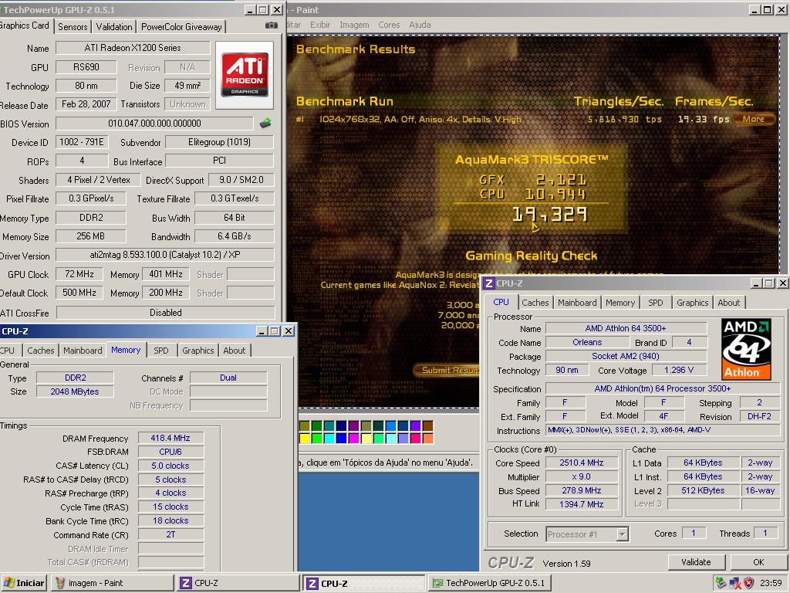This screenshot has width=790, height=593.
Task: Click the Windows flag icon on Iniciar
Action: [x=9, y=583]
